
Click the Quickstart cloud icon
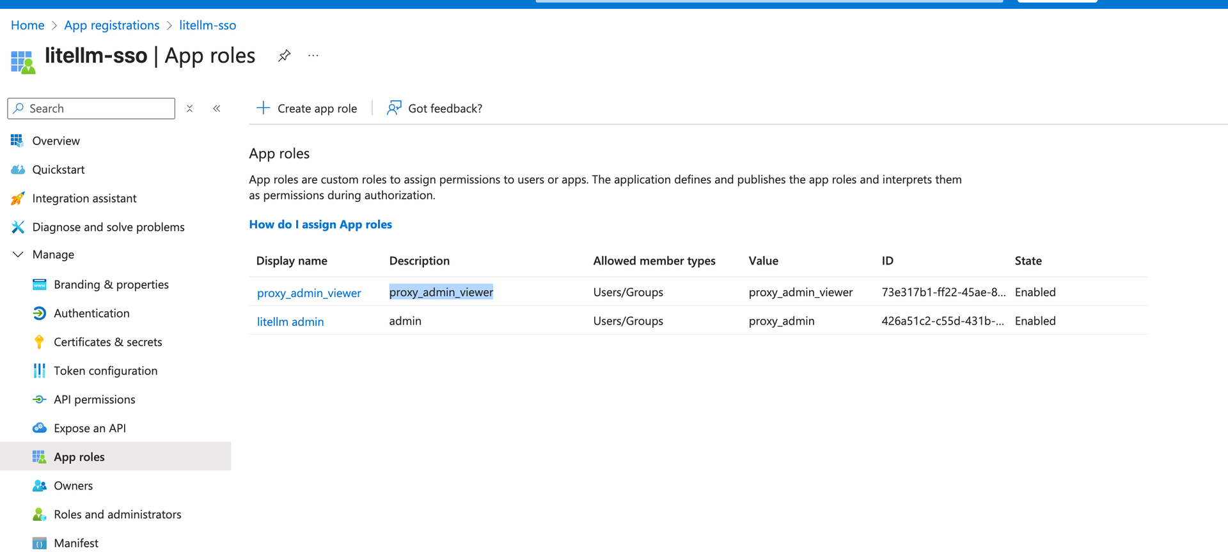point(18,169)
